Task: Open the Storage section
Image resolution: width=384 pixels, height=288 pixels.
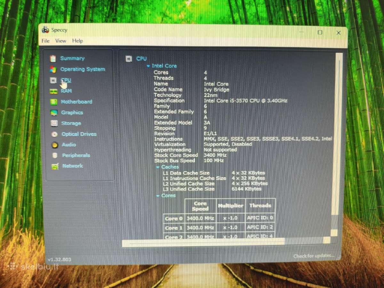Action: (x=71, y=123)
